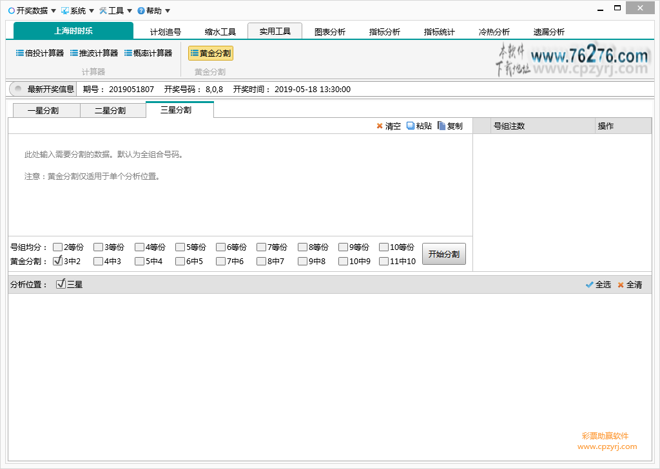Click the 全选 checkmark icon

pyautogui.click(x=589, y=285)
